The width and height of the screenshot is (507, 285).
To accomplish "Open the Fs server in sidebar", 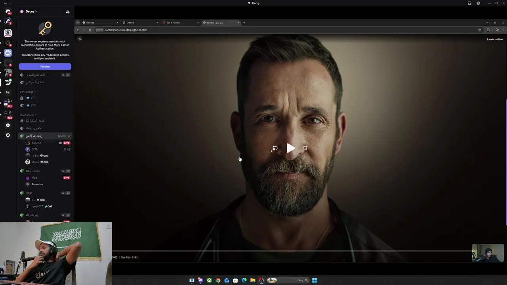I will pyautogui.click(x=8, y=92).
